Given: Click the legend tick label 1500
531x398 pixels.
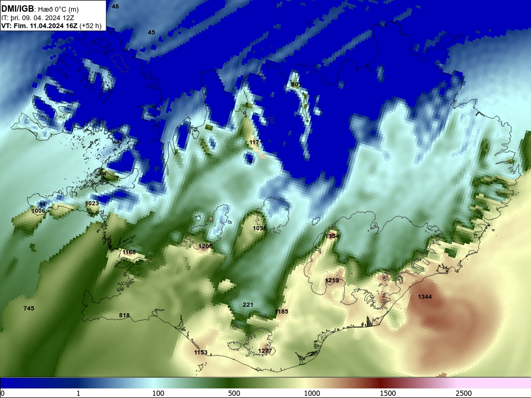Looking at the screenshot, I should (x=388, y=393).
